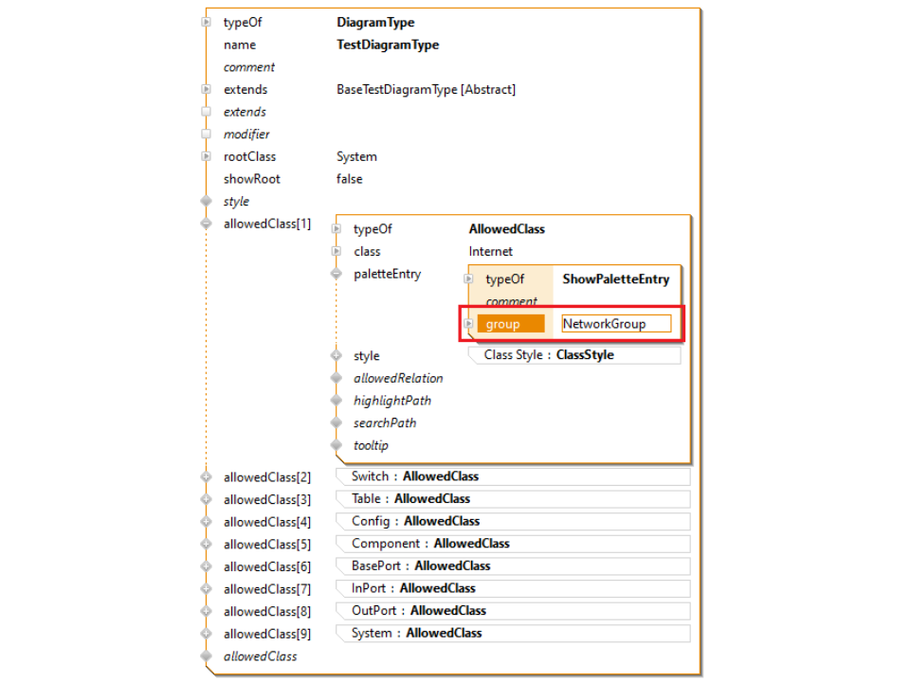910x682 pixels.
Task: Click the diamond icon beside paletteEntry
Action: click(337, 274)
